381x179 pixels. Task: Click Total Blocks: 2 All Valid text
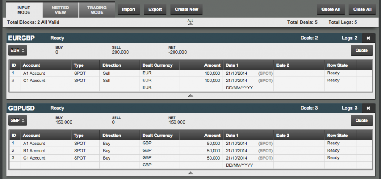point(33,22)
